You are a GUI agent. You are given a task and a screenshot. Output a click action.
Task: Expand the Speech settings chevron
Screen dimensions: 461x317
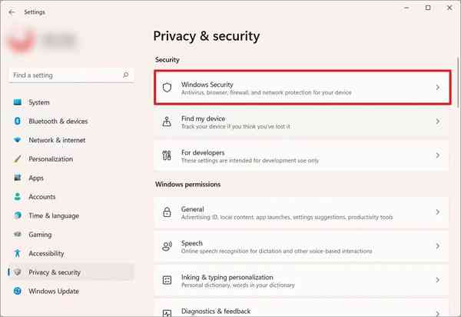[x=438, y=246]
